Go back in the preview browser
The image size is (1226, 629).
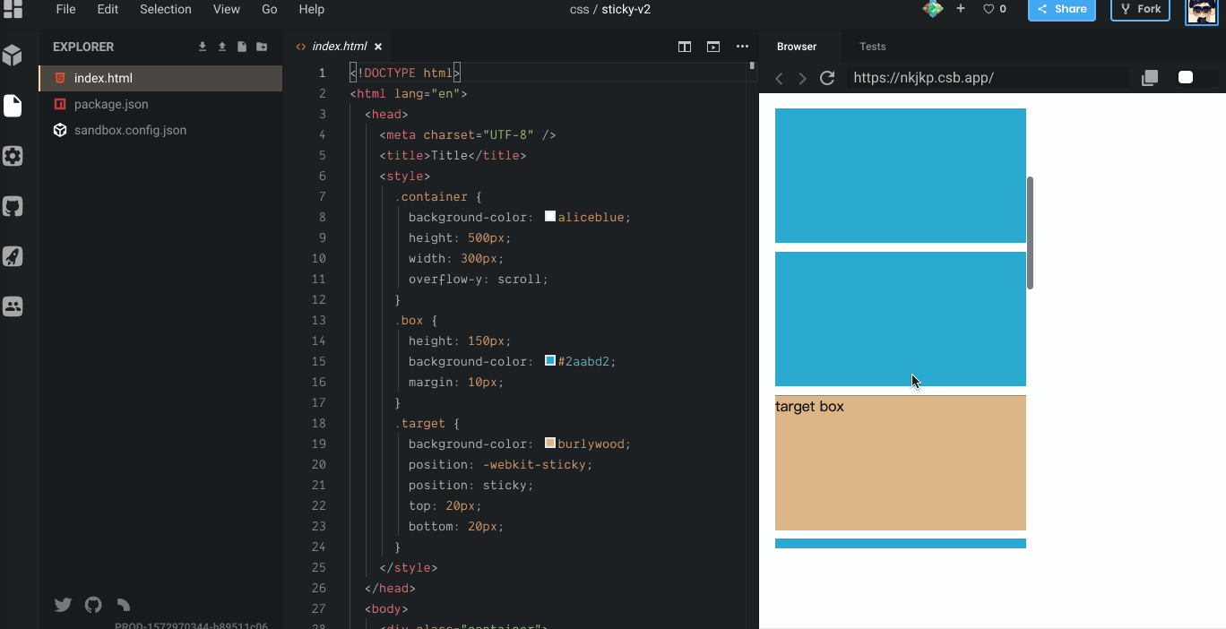point(779,79)
